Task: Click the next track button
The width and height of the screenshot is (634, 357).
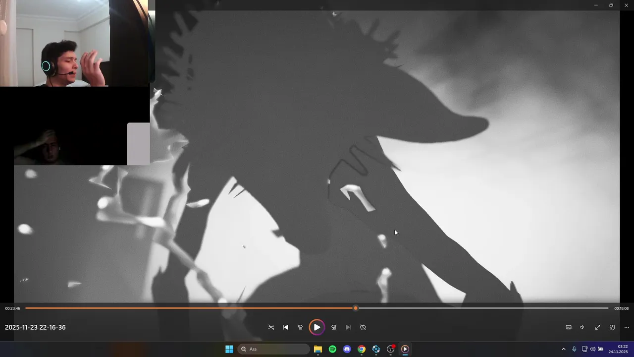Action: pos(348,327)
